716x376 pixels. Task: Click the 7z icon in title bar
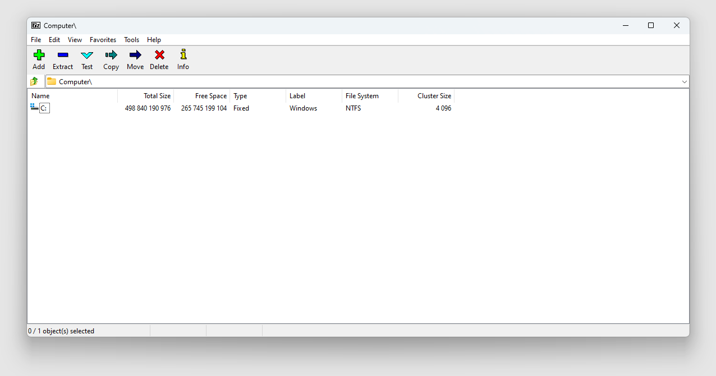36,25
